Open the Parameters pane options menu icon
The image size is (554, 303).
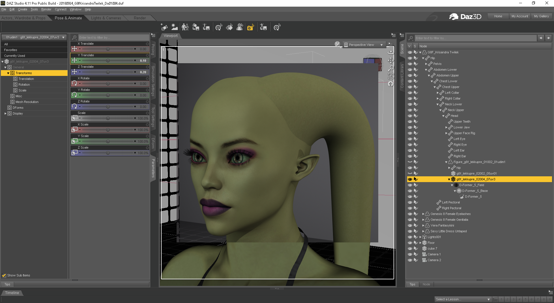tap(153, 35)
